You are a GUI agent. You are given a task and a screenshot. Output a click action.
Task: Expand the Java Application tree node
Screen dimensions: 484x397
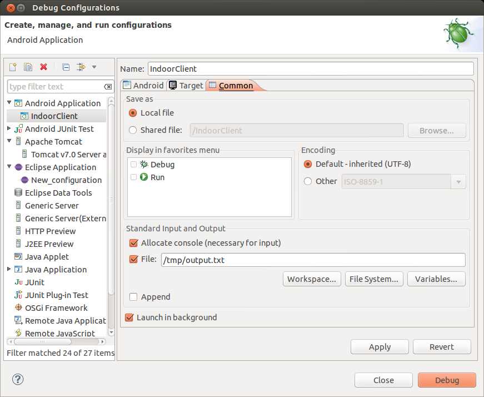9,269
